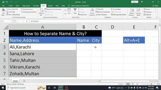Open Recent Sources
The height and width of the screenshot is (90, 161).
tap(27, 9)
